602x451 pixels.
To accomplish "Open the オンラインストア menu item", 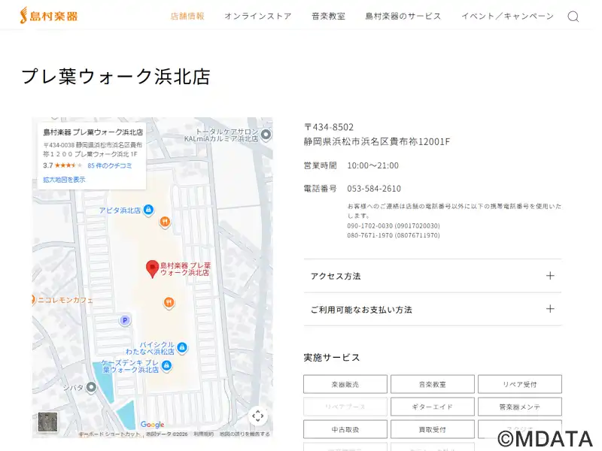I will pos(258,16).
